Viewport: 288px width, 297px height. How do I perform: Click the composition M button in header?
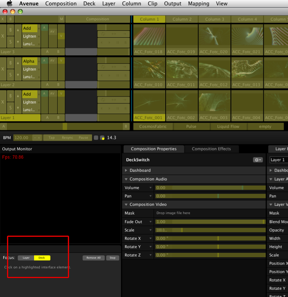(x=61, y=19)
